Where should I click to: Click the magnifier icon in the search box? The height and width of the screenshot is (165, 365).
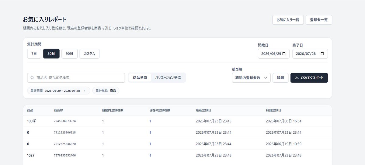(32, 78)
